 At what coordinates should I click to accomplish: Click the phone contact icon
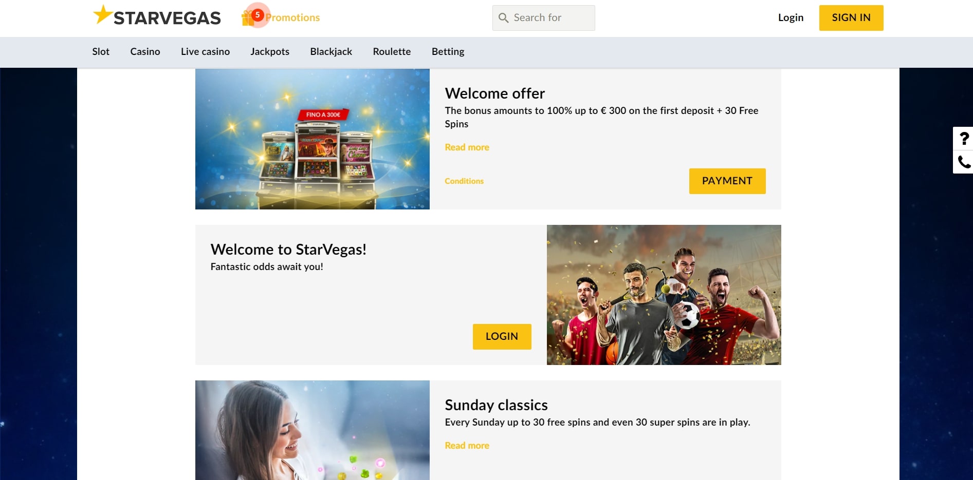pyautogui.click(x=964, y=162)
